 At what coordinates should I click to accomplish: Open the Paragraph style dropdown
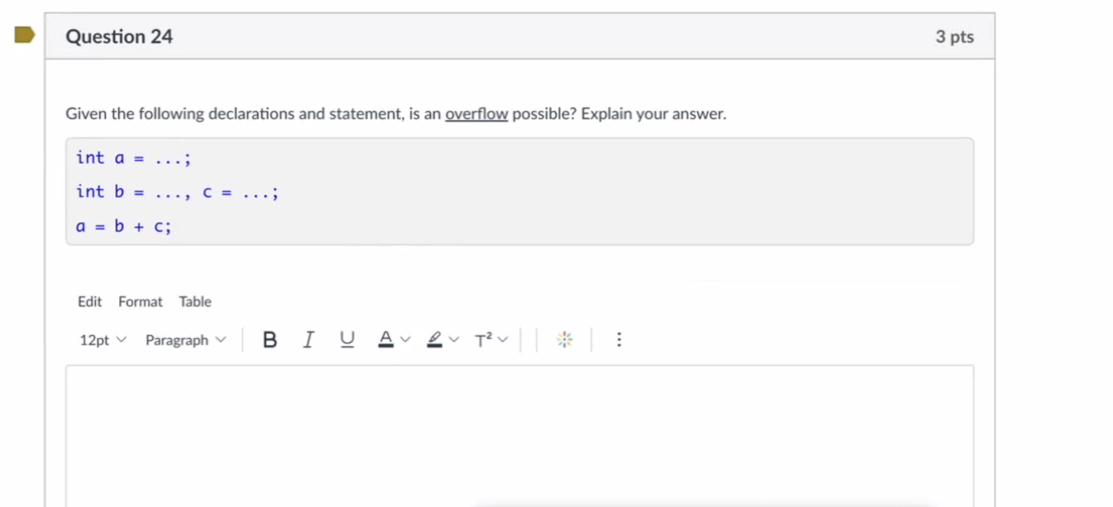[x=185, y=340]
